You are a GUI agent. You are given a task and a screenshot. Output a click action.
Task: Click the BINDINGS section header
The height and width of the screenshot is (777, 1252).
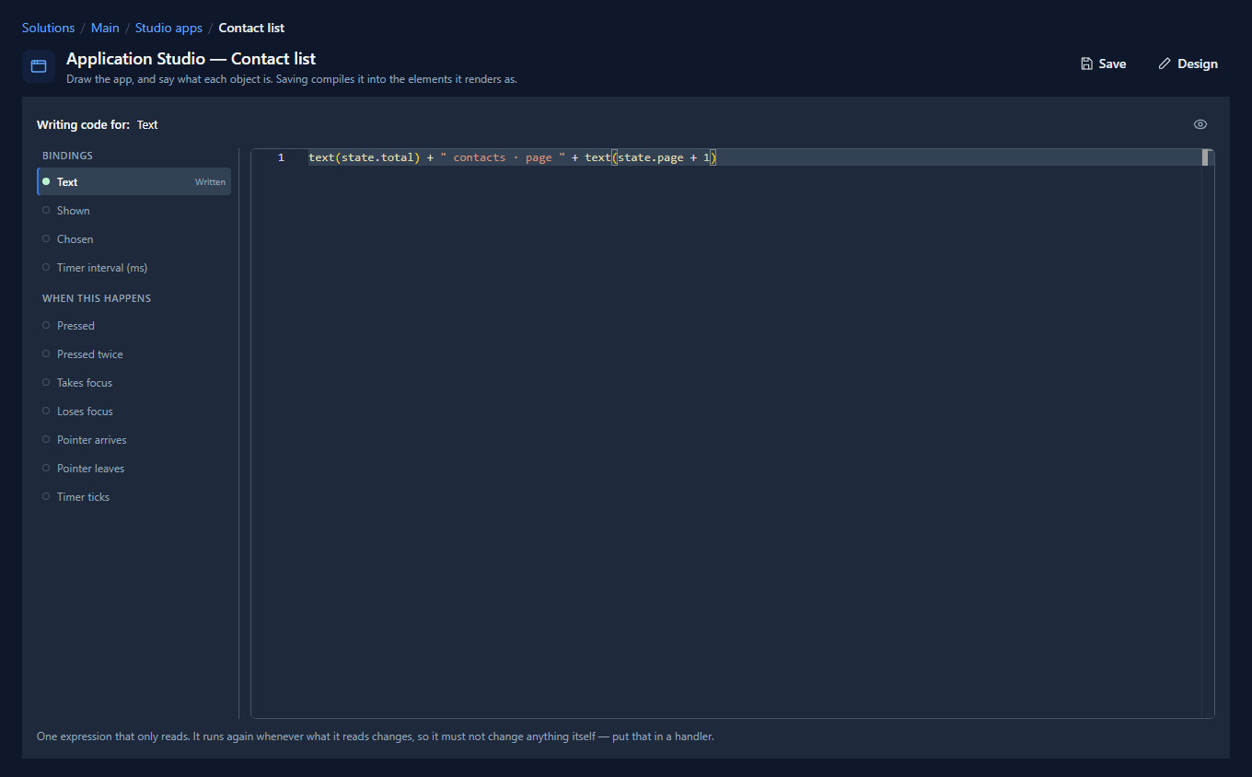67,156
